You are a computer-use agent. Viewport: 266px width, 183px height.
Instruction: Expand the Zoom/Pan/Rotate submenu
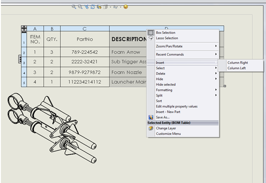pyautogui.click(x=183, y=46)
